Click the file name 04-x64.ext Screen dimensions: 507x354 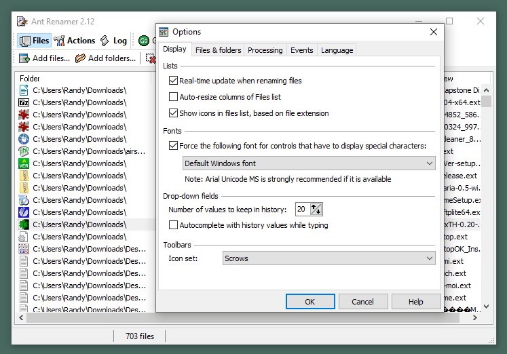462,102
